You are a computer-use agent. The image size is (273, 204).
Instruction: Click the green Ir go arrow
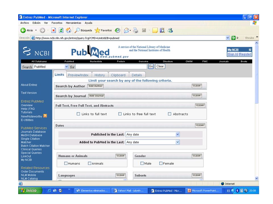click(x=233, y=38)
